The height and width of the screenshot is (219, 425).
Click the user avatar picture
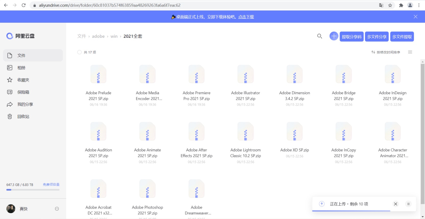click(11, 209)
